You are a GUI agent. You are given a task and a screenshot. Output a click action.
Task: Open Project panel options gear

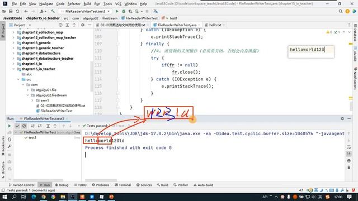pyautogui.click(x=83, y=25)
